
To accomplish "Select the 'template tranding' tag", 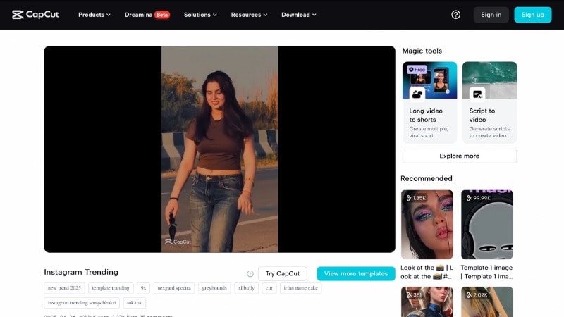I will coord(111,288).
